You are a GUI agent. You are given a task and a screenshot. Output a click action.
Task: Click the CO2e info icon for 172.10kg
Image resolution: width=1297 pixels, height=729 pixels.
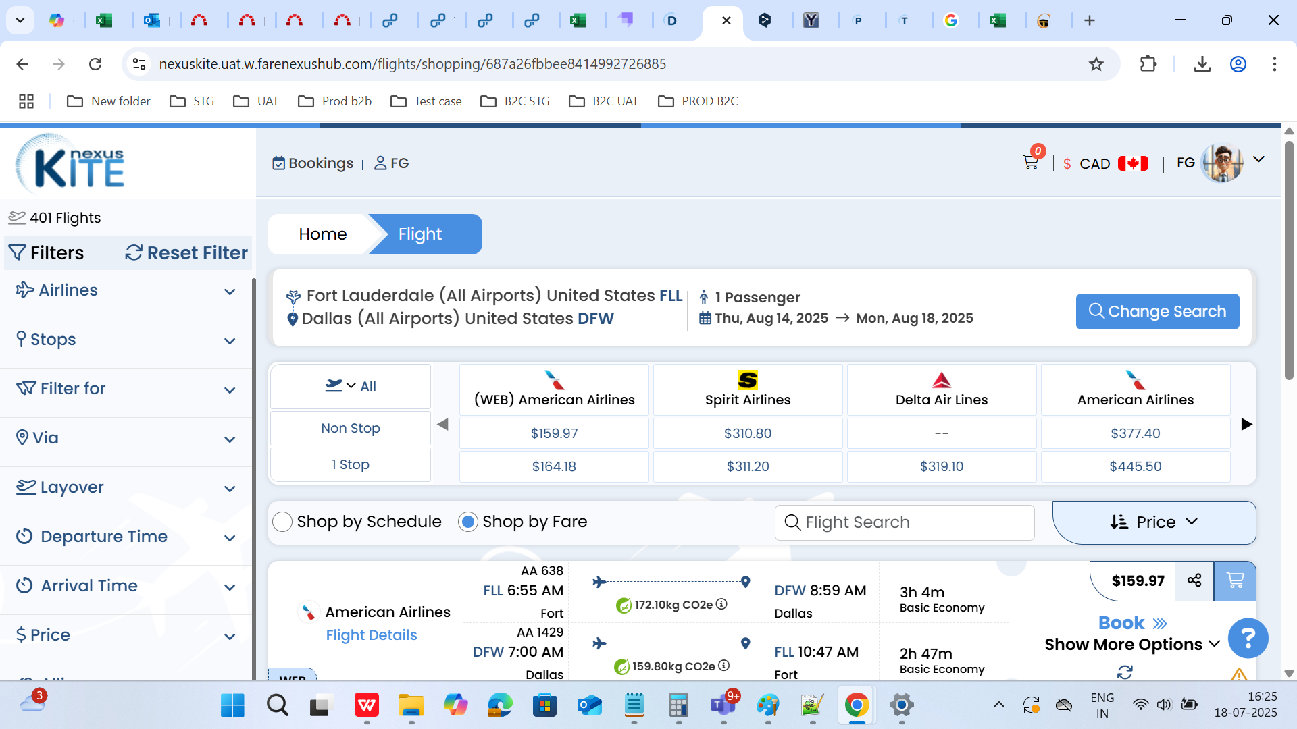point(721,604)
